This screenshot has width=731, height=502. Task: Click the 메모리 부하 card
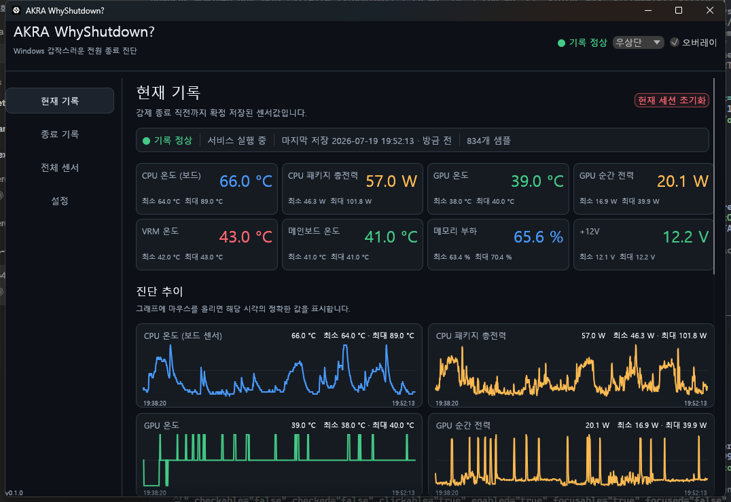click(498, 245)
